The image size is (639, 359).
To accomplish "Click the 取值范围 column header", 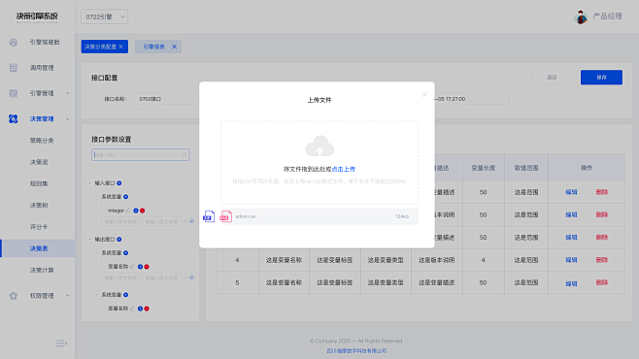I will tap(526, 168).
